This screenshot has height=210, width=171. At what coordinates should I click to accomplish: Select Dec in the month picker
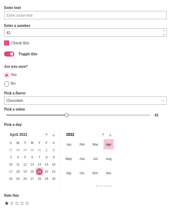109,173
